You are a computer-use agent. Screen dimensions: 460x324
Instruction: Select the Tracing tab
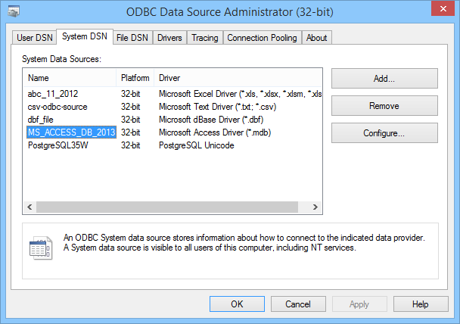(x=205, y=38)
